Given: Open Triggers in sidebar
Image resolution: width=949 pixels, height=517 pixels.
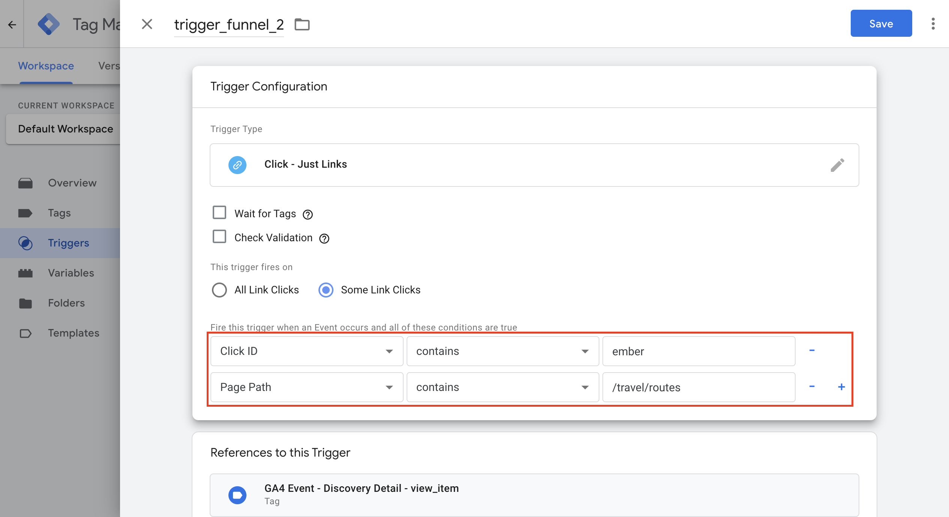Looking at the screenshot, I should click(x=60, y=243).
